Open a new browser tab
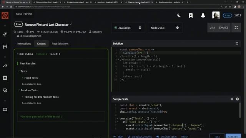 (x=188, y=2)
